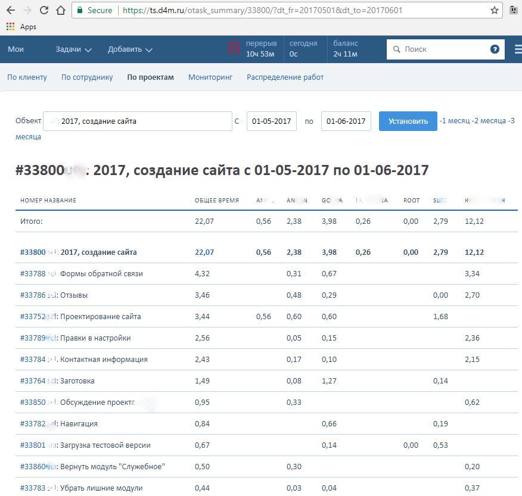Open the hamburger menu in the header
522x496 pixels.
point(518,49)
